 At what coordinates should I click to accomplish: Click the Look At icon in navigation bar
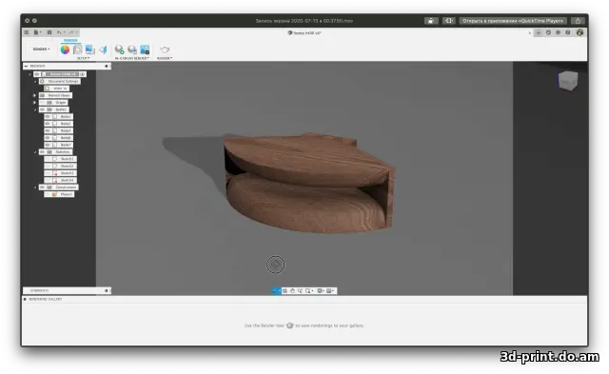285,291
